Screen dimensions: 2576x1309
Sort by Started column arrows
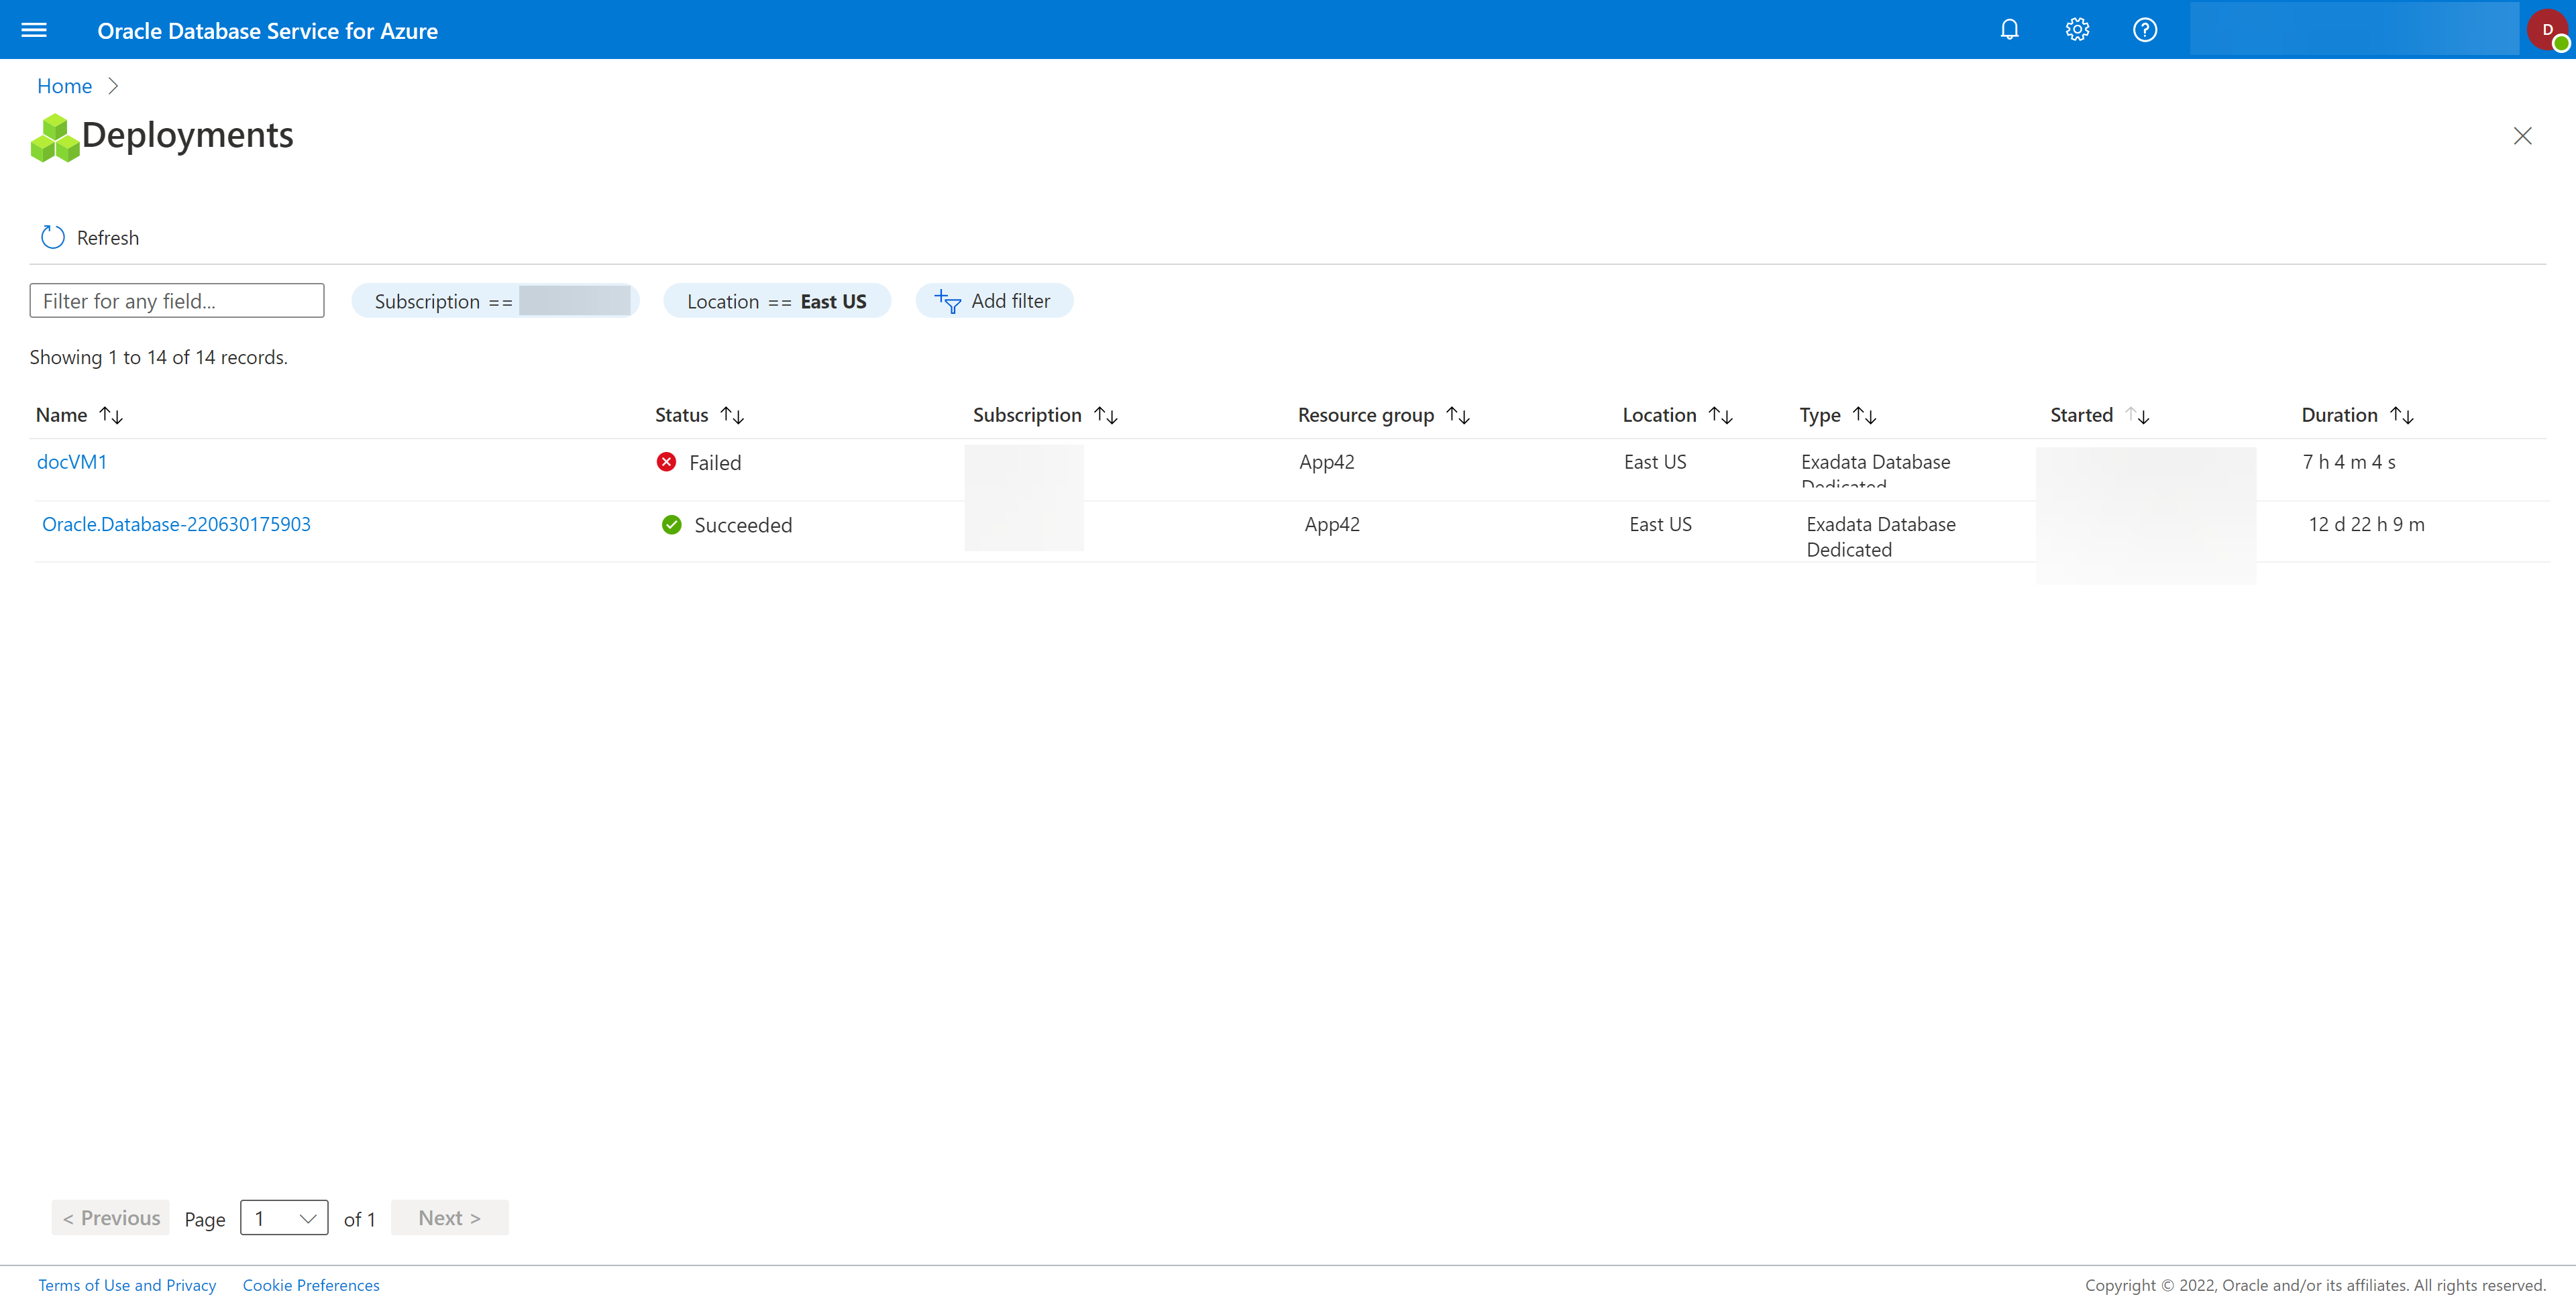(2137, 415)
